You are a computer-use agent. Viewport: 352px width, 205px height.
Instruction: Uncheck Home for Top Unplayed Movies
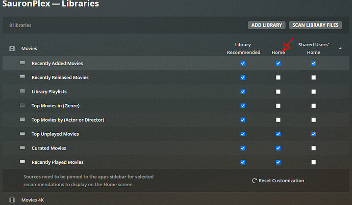(x=278, y=134)
